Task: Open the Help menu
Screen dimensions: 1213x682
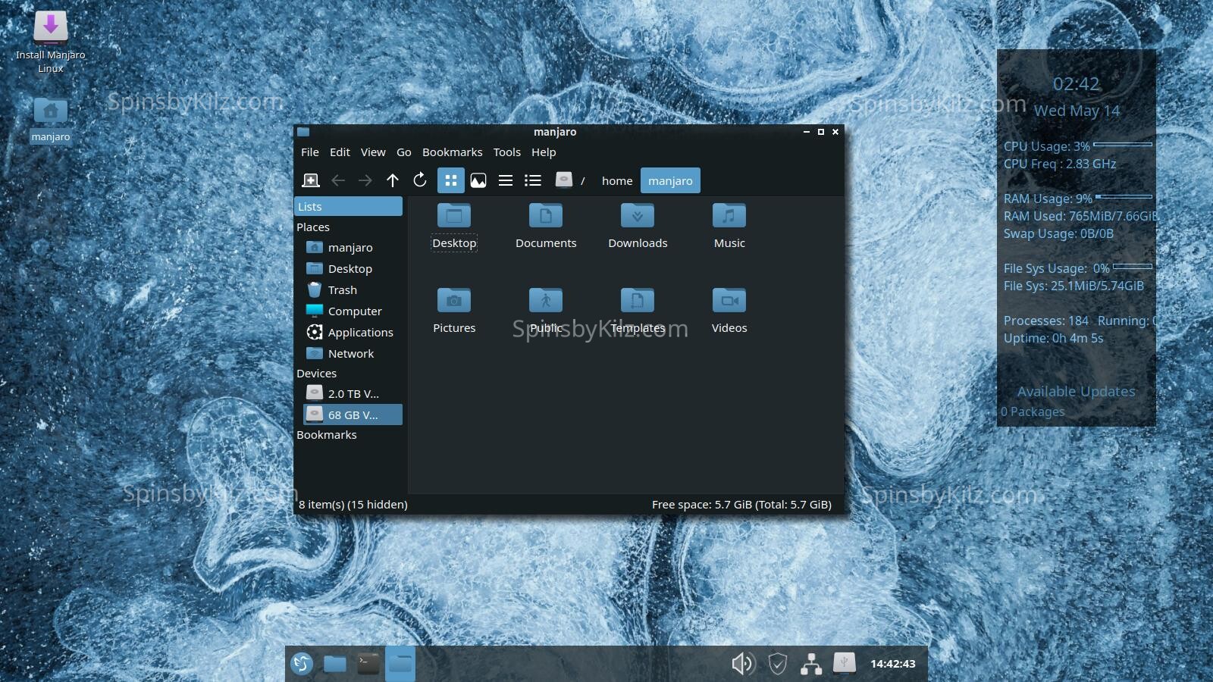Action: click(x=544, y=152)
